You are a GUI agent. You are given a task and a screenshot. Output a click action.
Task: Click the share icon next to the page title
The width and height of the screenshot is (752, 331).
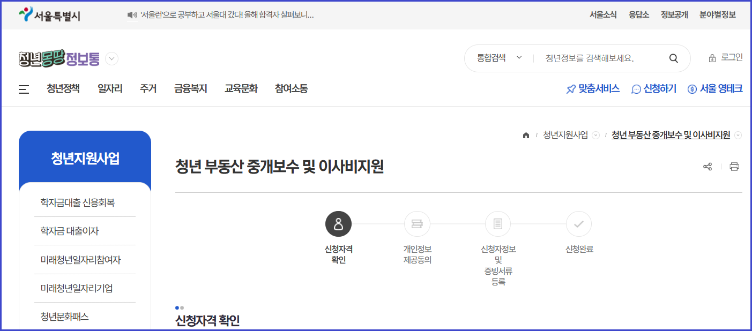coord(708,167)
